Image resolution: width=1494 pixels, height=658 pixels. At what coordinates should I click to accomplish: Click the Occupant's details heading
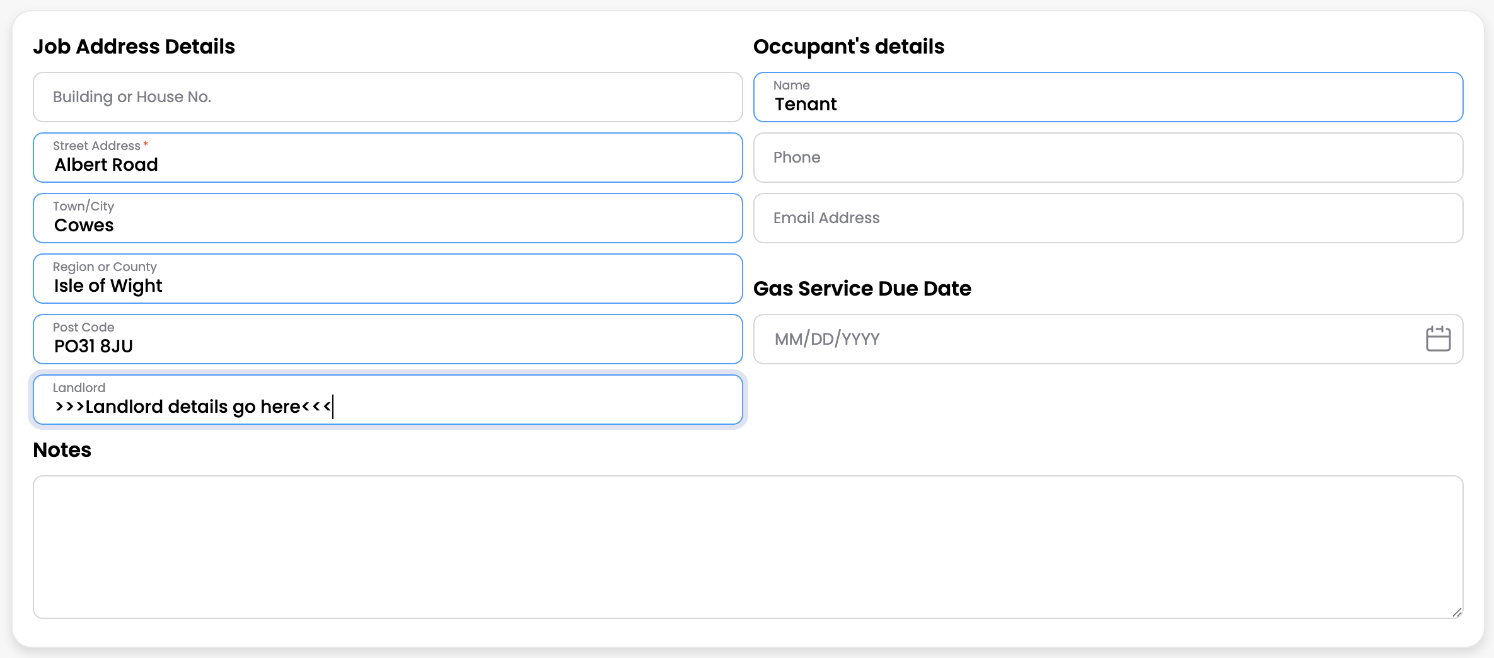click(848, 47)
